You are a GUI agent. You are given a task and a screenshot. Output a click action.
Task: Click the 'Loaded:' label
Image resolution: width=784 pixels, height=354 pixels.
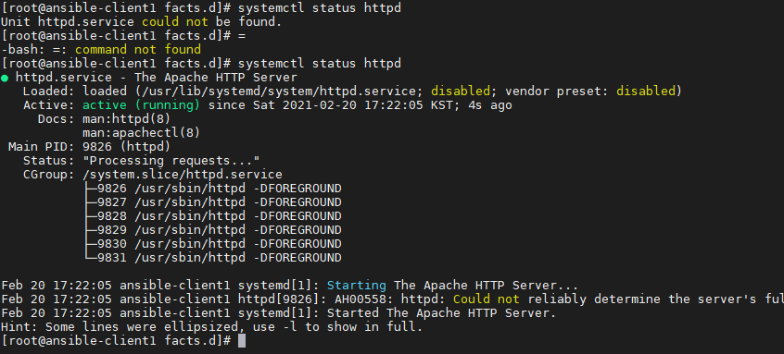click(x=48, y=92)
